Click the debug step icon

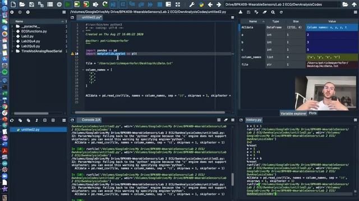[123, 4]
